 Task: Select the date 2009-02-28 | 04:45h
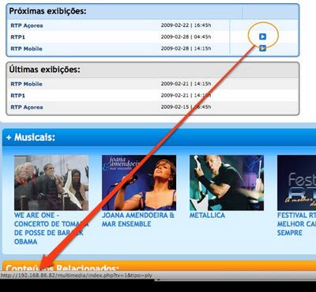point(186,37)
